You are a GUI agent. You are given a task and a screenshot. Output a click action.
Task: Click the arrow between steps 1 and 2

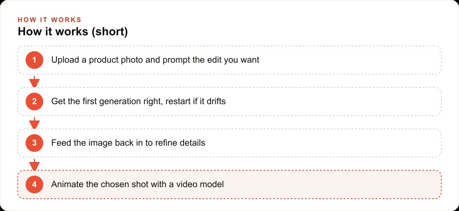coord(34,81)
